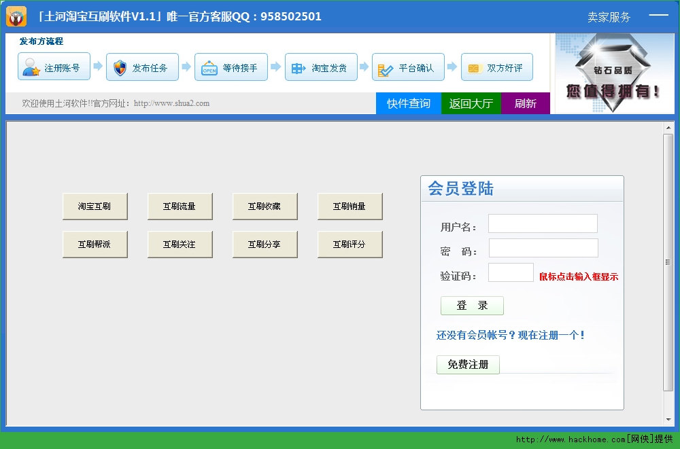Click the 会员登陆 panel heading
The image size is (680, 449).
coord(460,189)
